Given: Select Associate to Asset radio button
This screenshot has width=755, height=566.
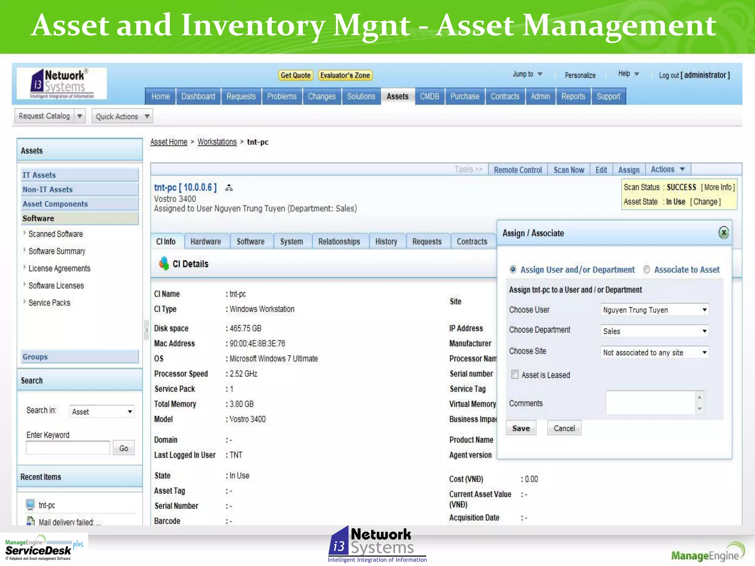Looking at the screenshot, I should point(647,269).
